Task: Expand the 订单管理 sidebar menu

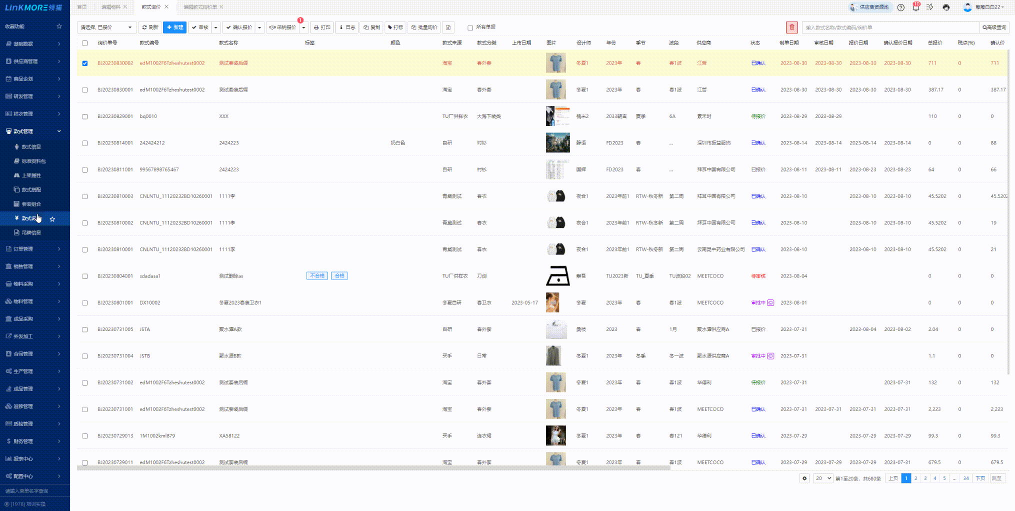Action: click(34, 249)
